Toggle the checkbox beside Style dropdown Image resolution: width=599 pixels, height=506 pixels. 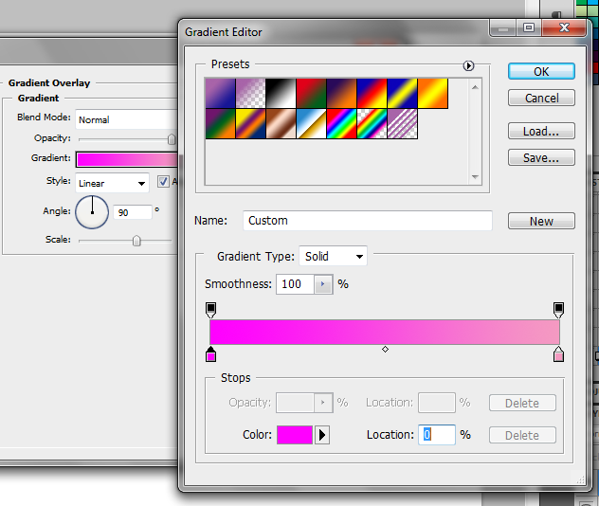[x=163, y=182]
